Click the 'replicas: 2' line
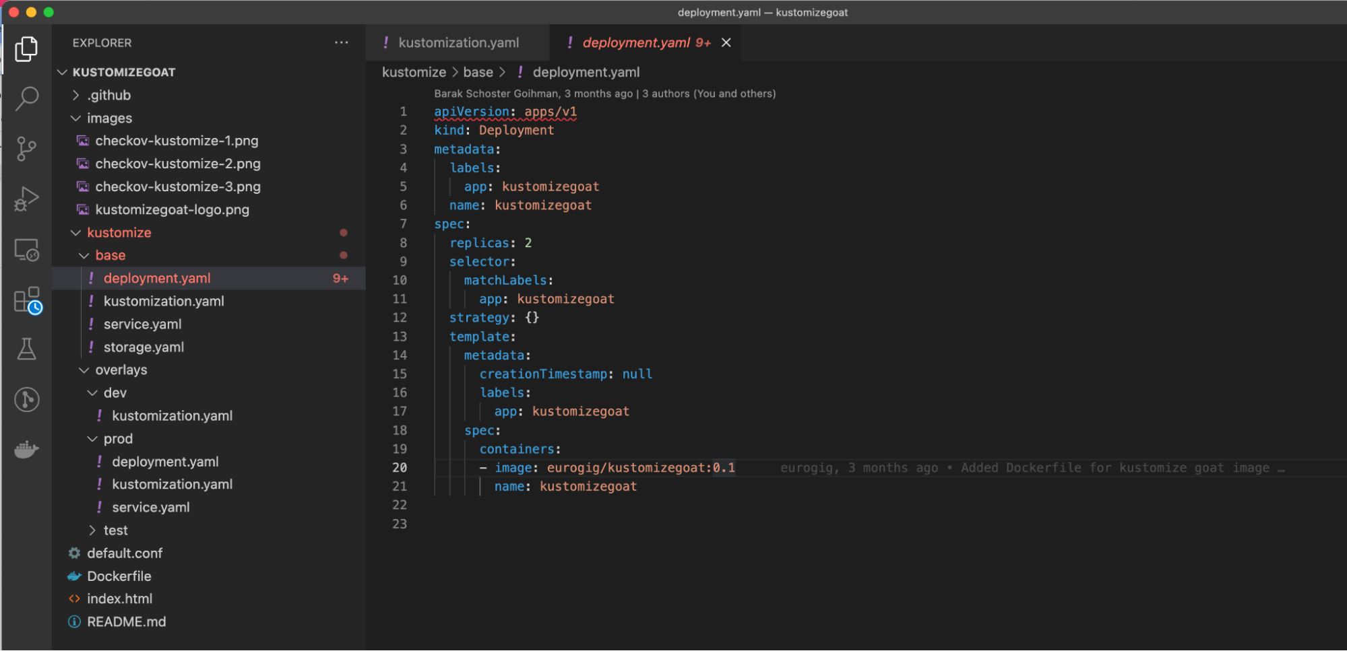Image resolution: width=1347 pixels, height=651 pixels. click(x=491, y=242)
